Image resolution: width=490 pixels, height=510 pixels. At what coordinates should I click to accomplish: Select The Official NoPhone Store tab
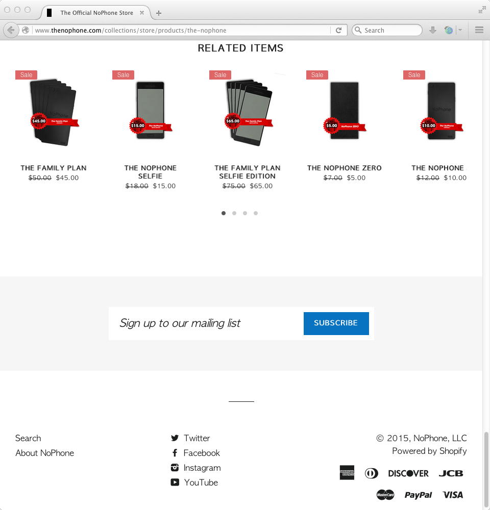[x=96, y=13]
